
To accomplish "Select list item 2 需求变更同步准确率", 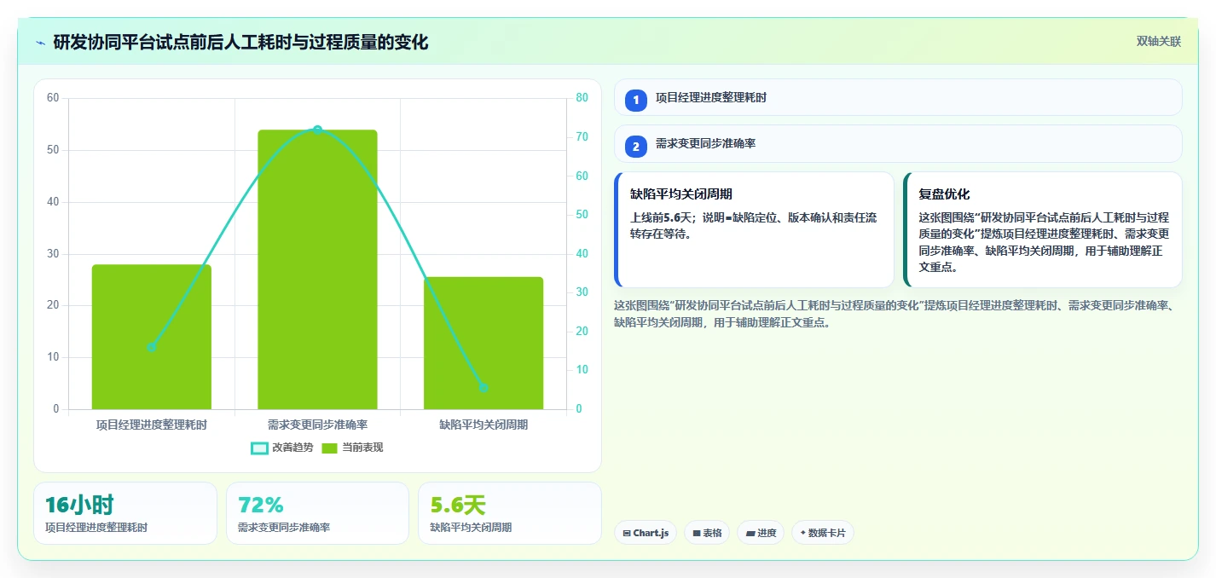I will [x=898, y=144].
